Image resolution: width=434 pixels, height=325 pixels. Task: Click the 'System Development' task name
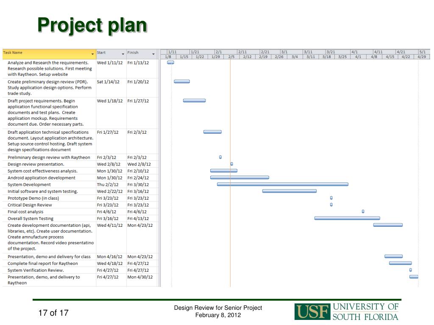pyautogui.click(x=29, y=185)
